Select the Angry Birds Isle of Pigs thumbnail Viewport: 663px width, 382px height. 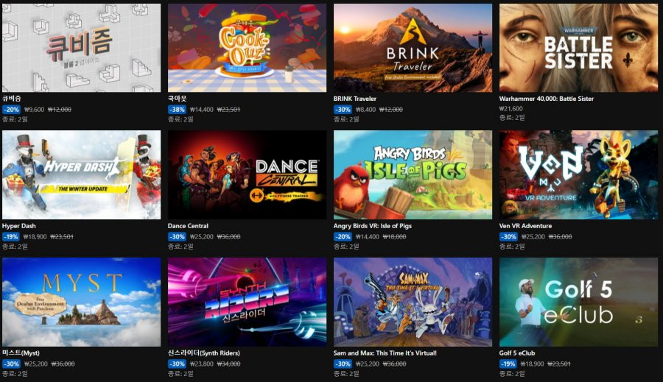click(x=413, y=174)
